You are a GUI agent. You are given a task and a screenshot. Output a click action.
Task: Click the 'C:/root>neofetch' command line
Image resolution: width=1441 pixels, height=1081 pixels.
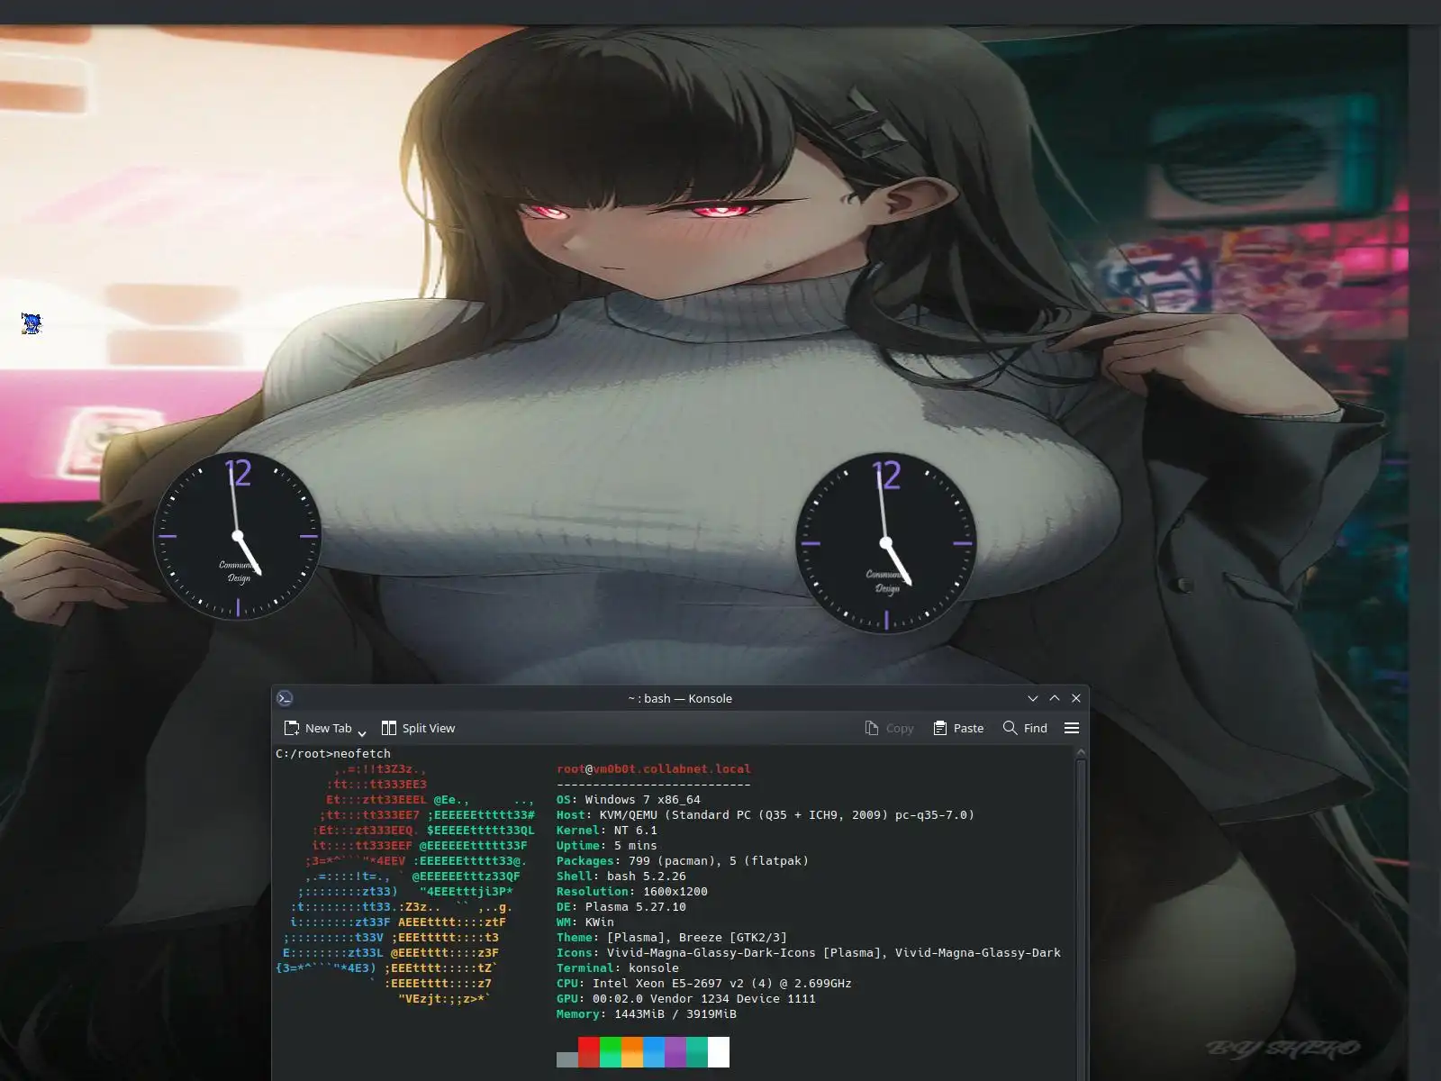[x=333, y=754]
